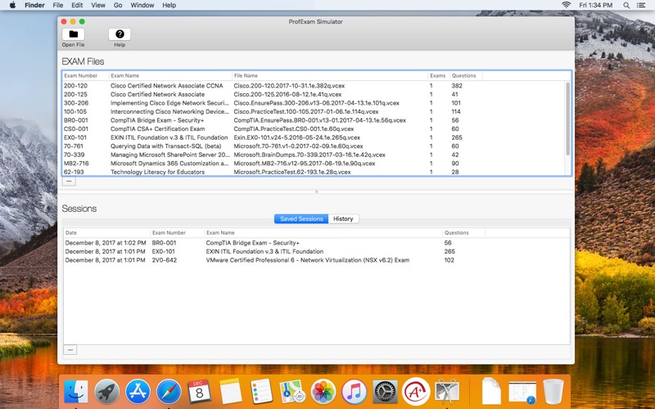Open the Edit menu

(x=77, y=5)
